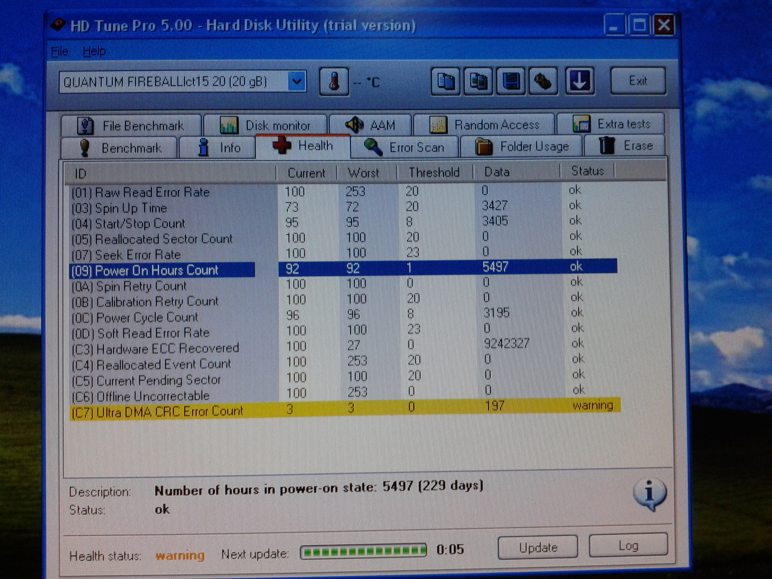Select the (0B) Calibration Retry Count row
Viewport: 772px width, 579px height.
[x=343, y=300]
